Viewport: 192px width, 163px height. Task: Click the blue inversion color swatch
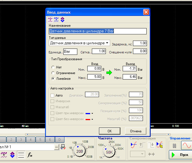click(88, 114)
